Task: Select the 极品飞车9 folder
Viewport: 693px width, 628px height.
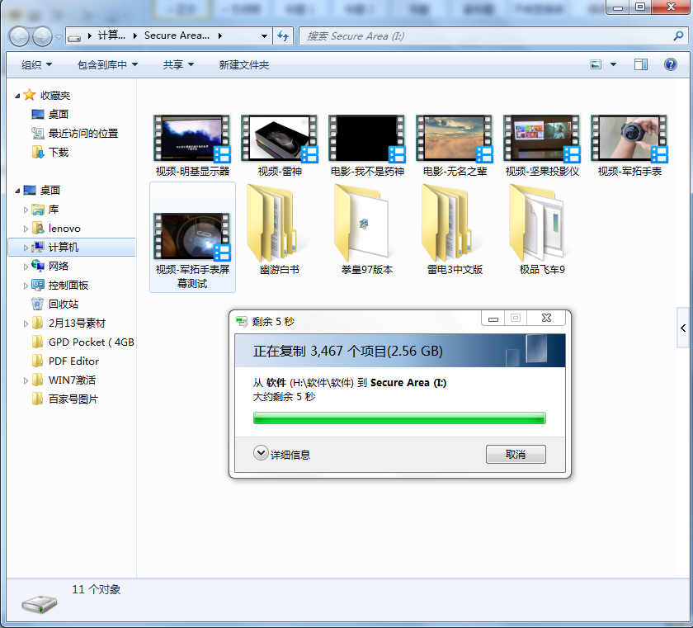Action: tap(542, 229)
